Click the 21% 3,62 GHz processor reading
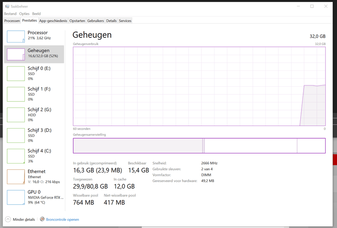 click(39, 38)
